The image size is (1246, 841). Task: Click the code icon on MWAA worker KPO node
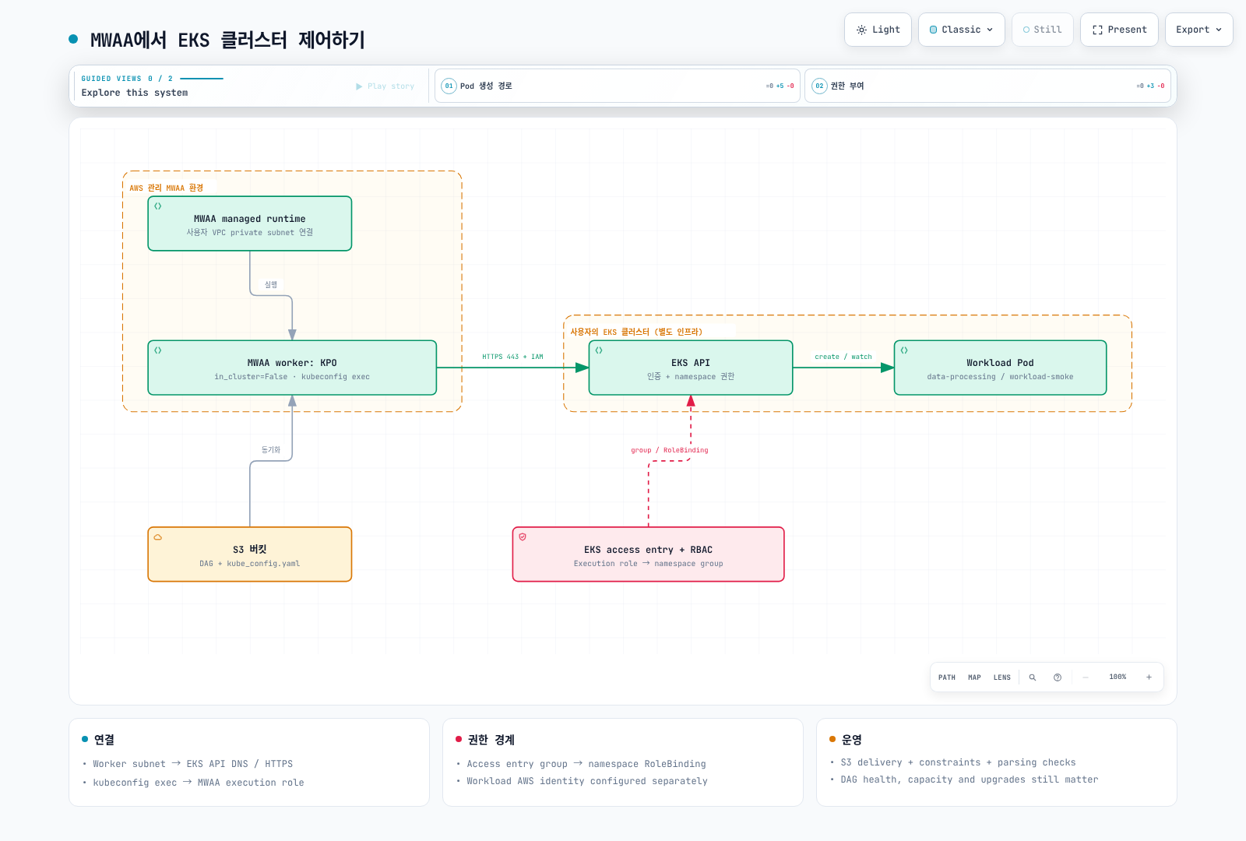(x=158, y=350)
